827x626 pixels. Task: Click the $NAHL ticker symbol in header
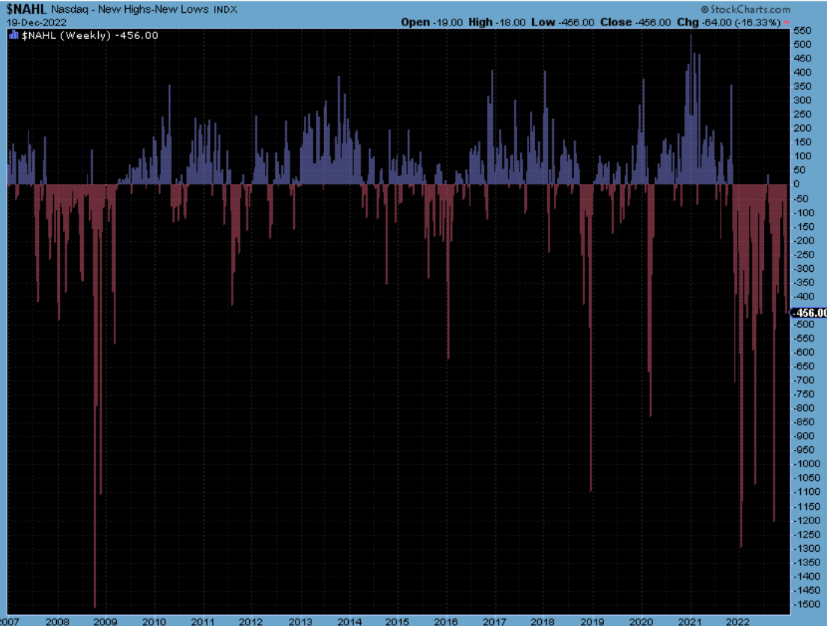coord(27,10)
